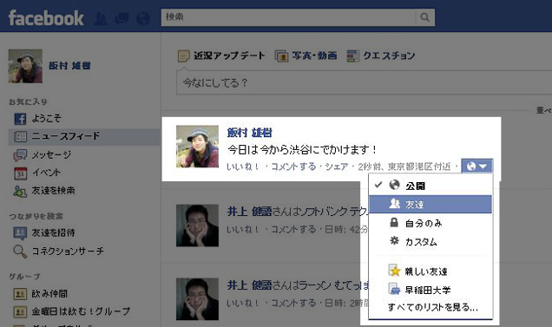Focus the 検索 search field
Viewport: 552px width, 327px height.
288,17
